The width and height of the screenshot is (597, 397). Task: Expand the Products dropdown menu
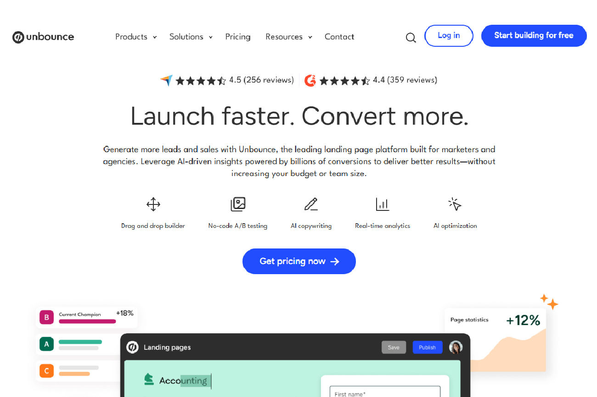136,37
